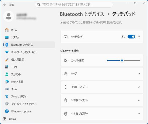Click the 設定 window title
The image size is (148, 124).
(12, 5)
